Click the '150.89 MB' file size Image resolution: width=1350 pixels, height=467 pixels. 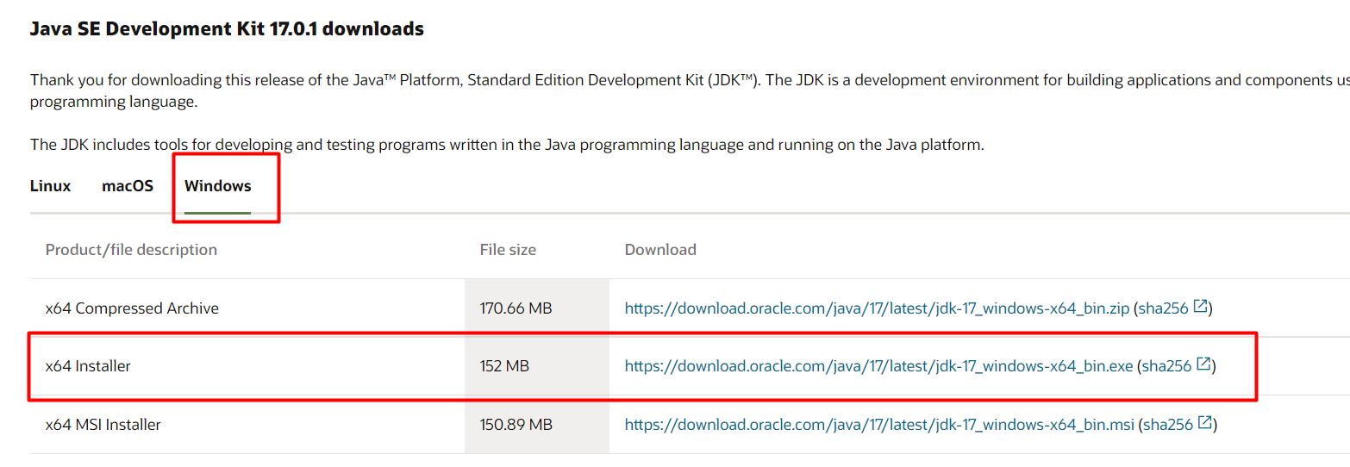516,425
